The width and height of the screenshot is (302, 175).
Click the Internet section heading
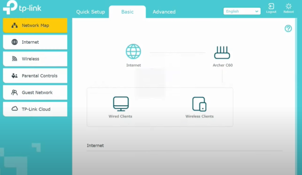[x=95, y=146]
